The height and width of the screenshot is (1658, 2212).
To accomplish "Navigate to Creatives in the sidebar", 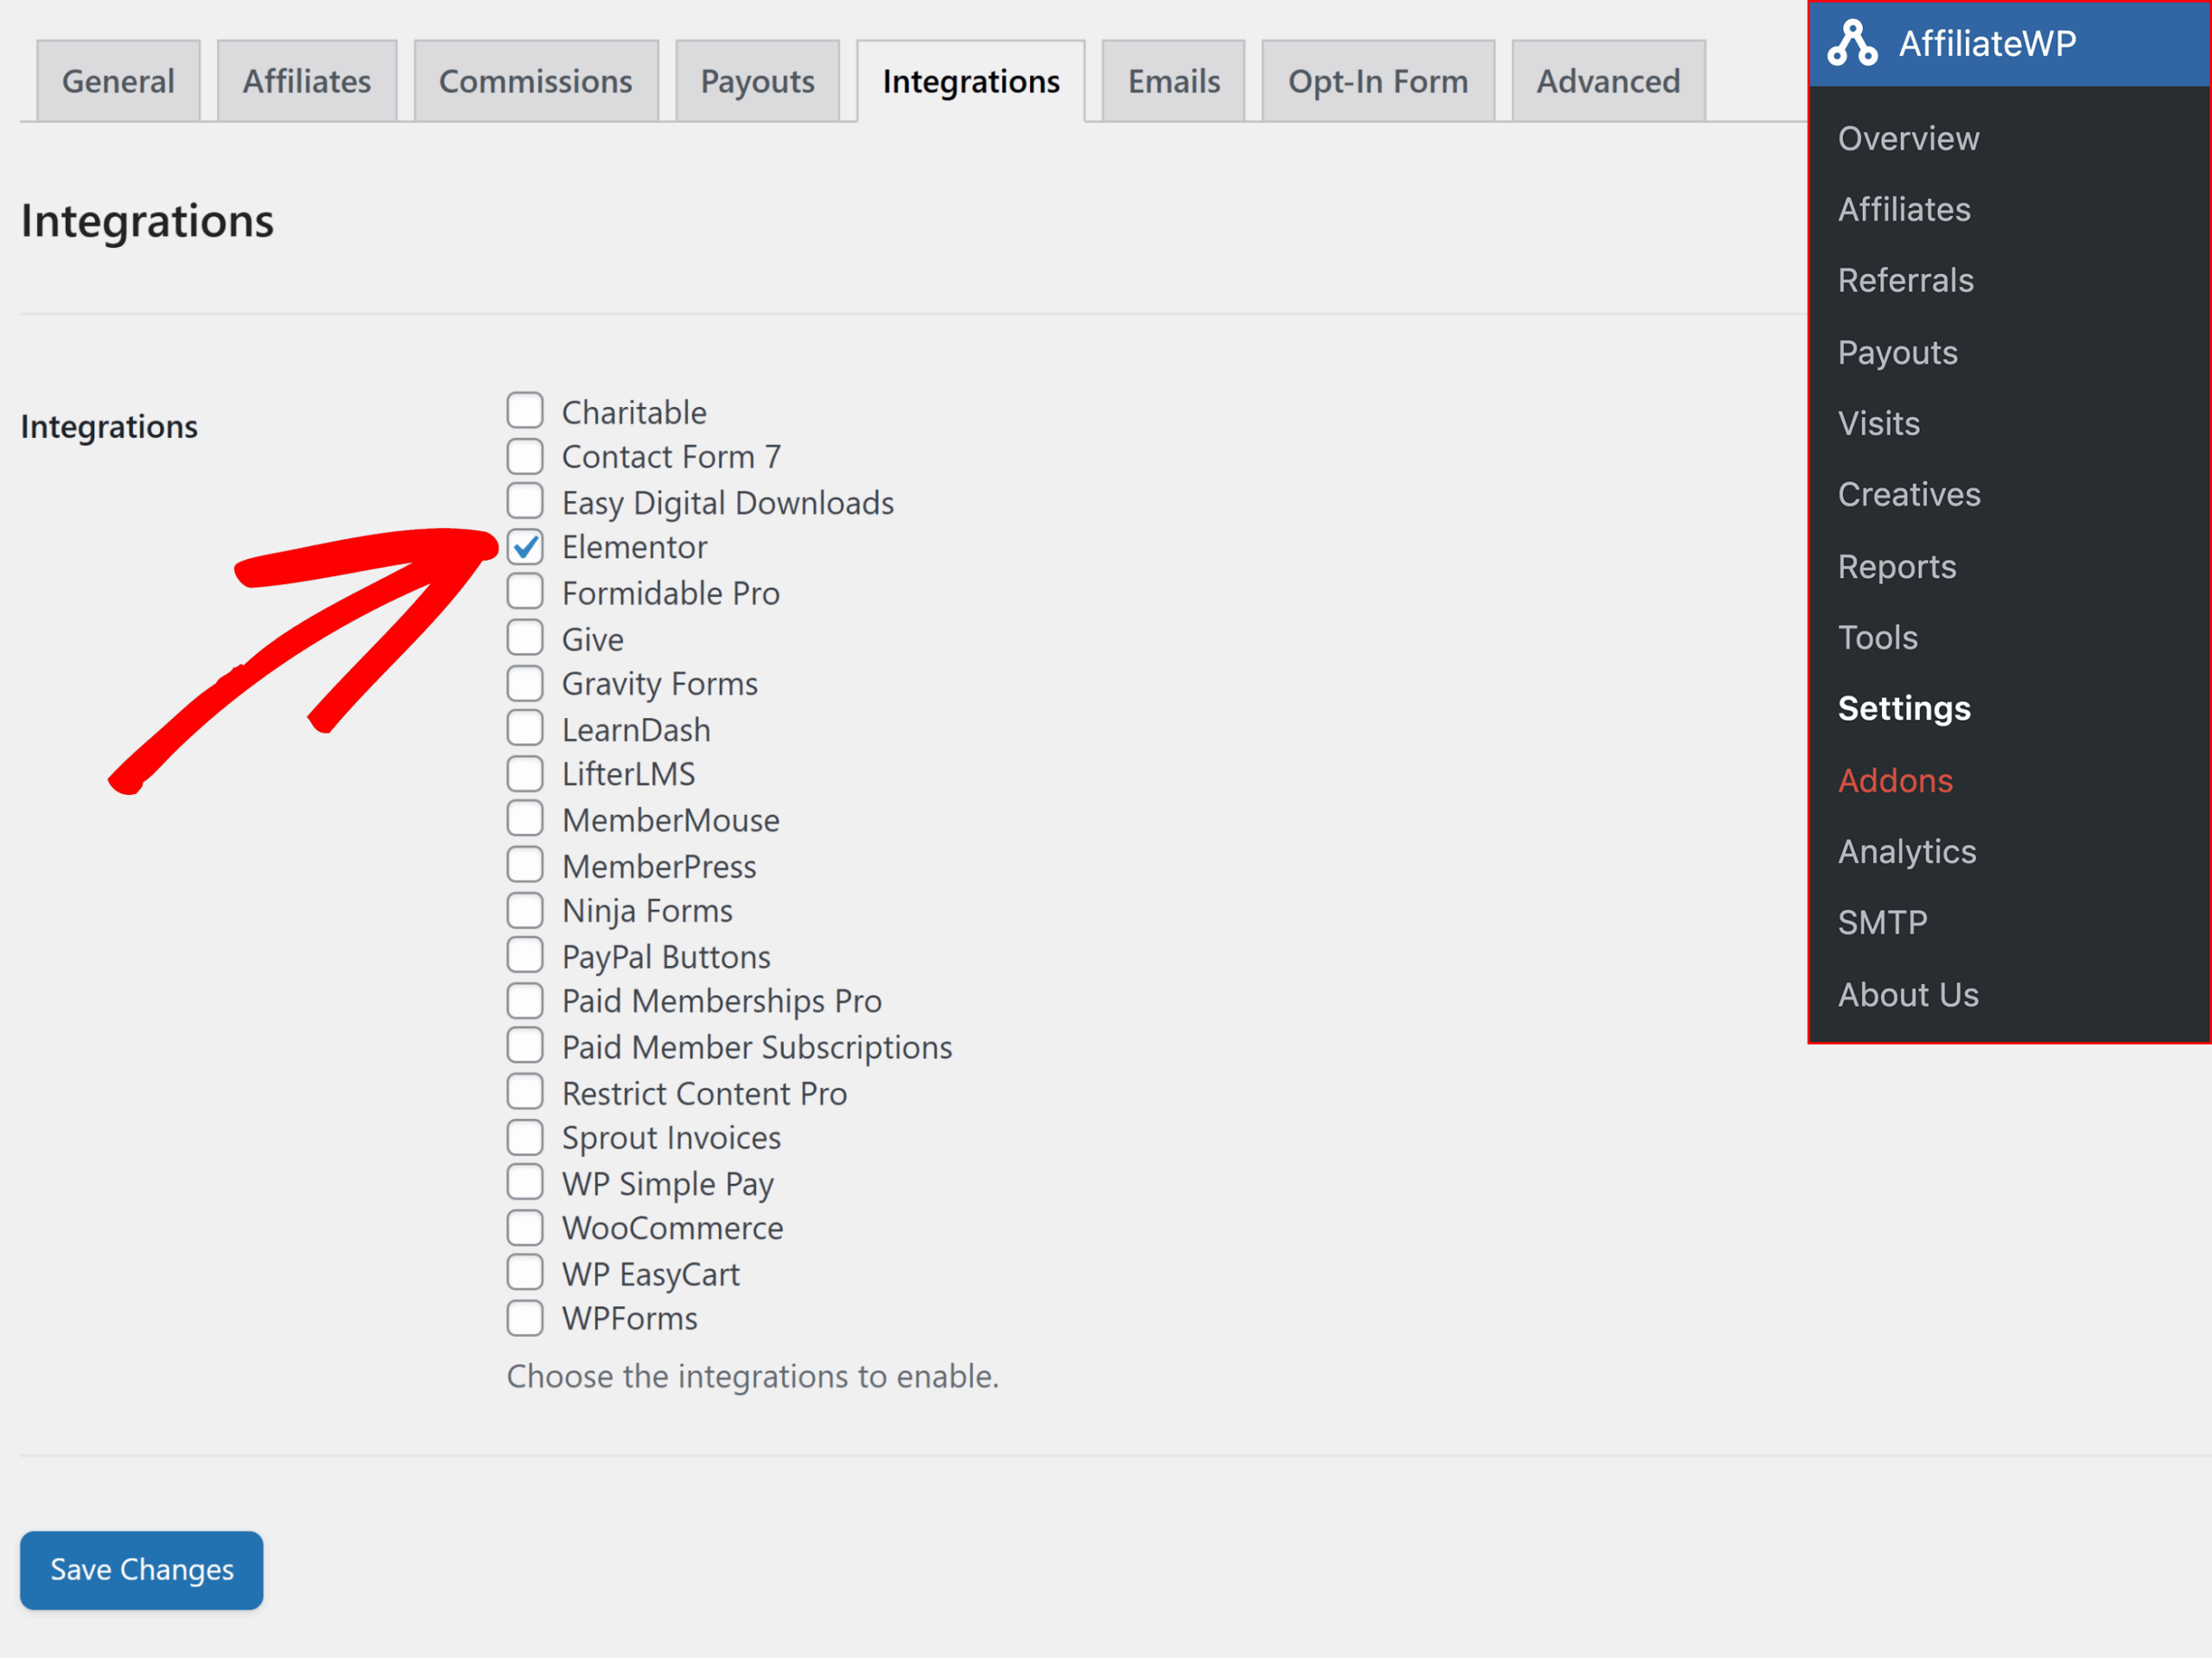I will 1908,494.
